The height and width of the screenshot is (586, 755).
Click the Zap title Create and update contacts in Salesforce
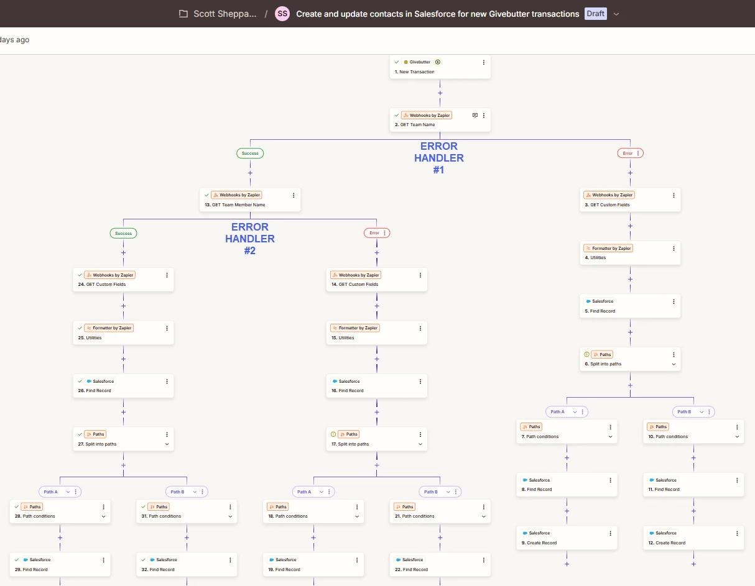pos(437,14)
